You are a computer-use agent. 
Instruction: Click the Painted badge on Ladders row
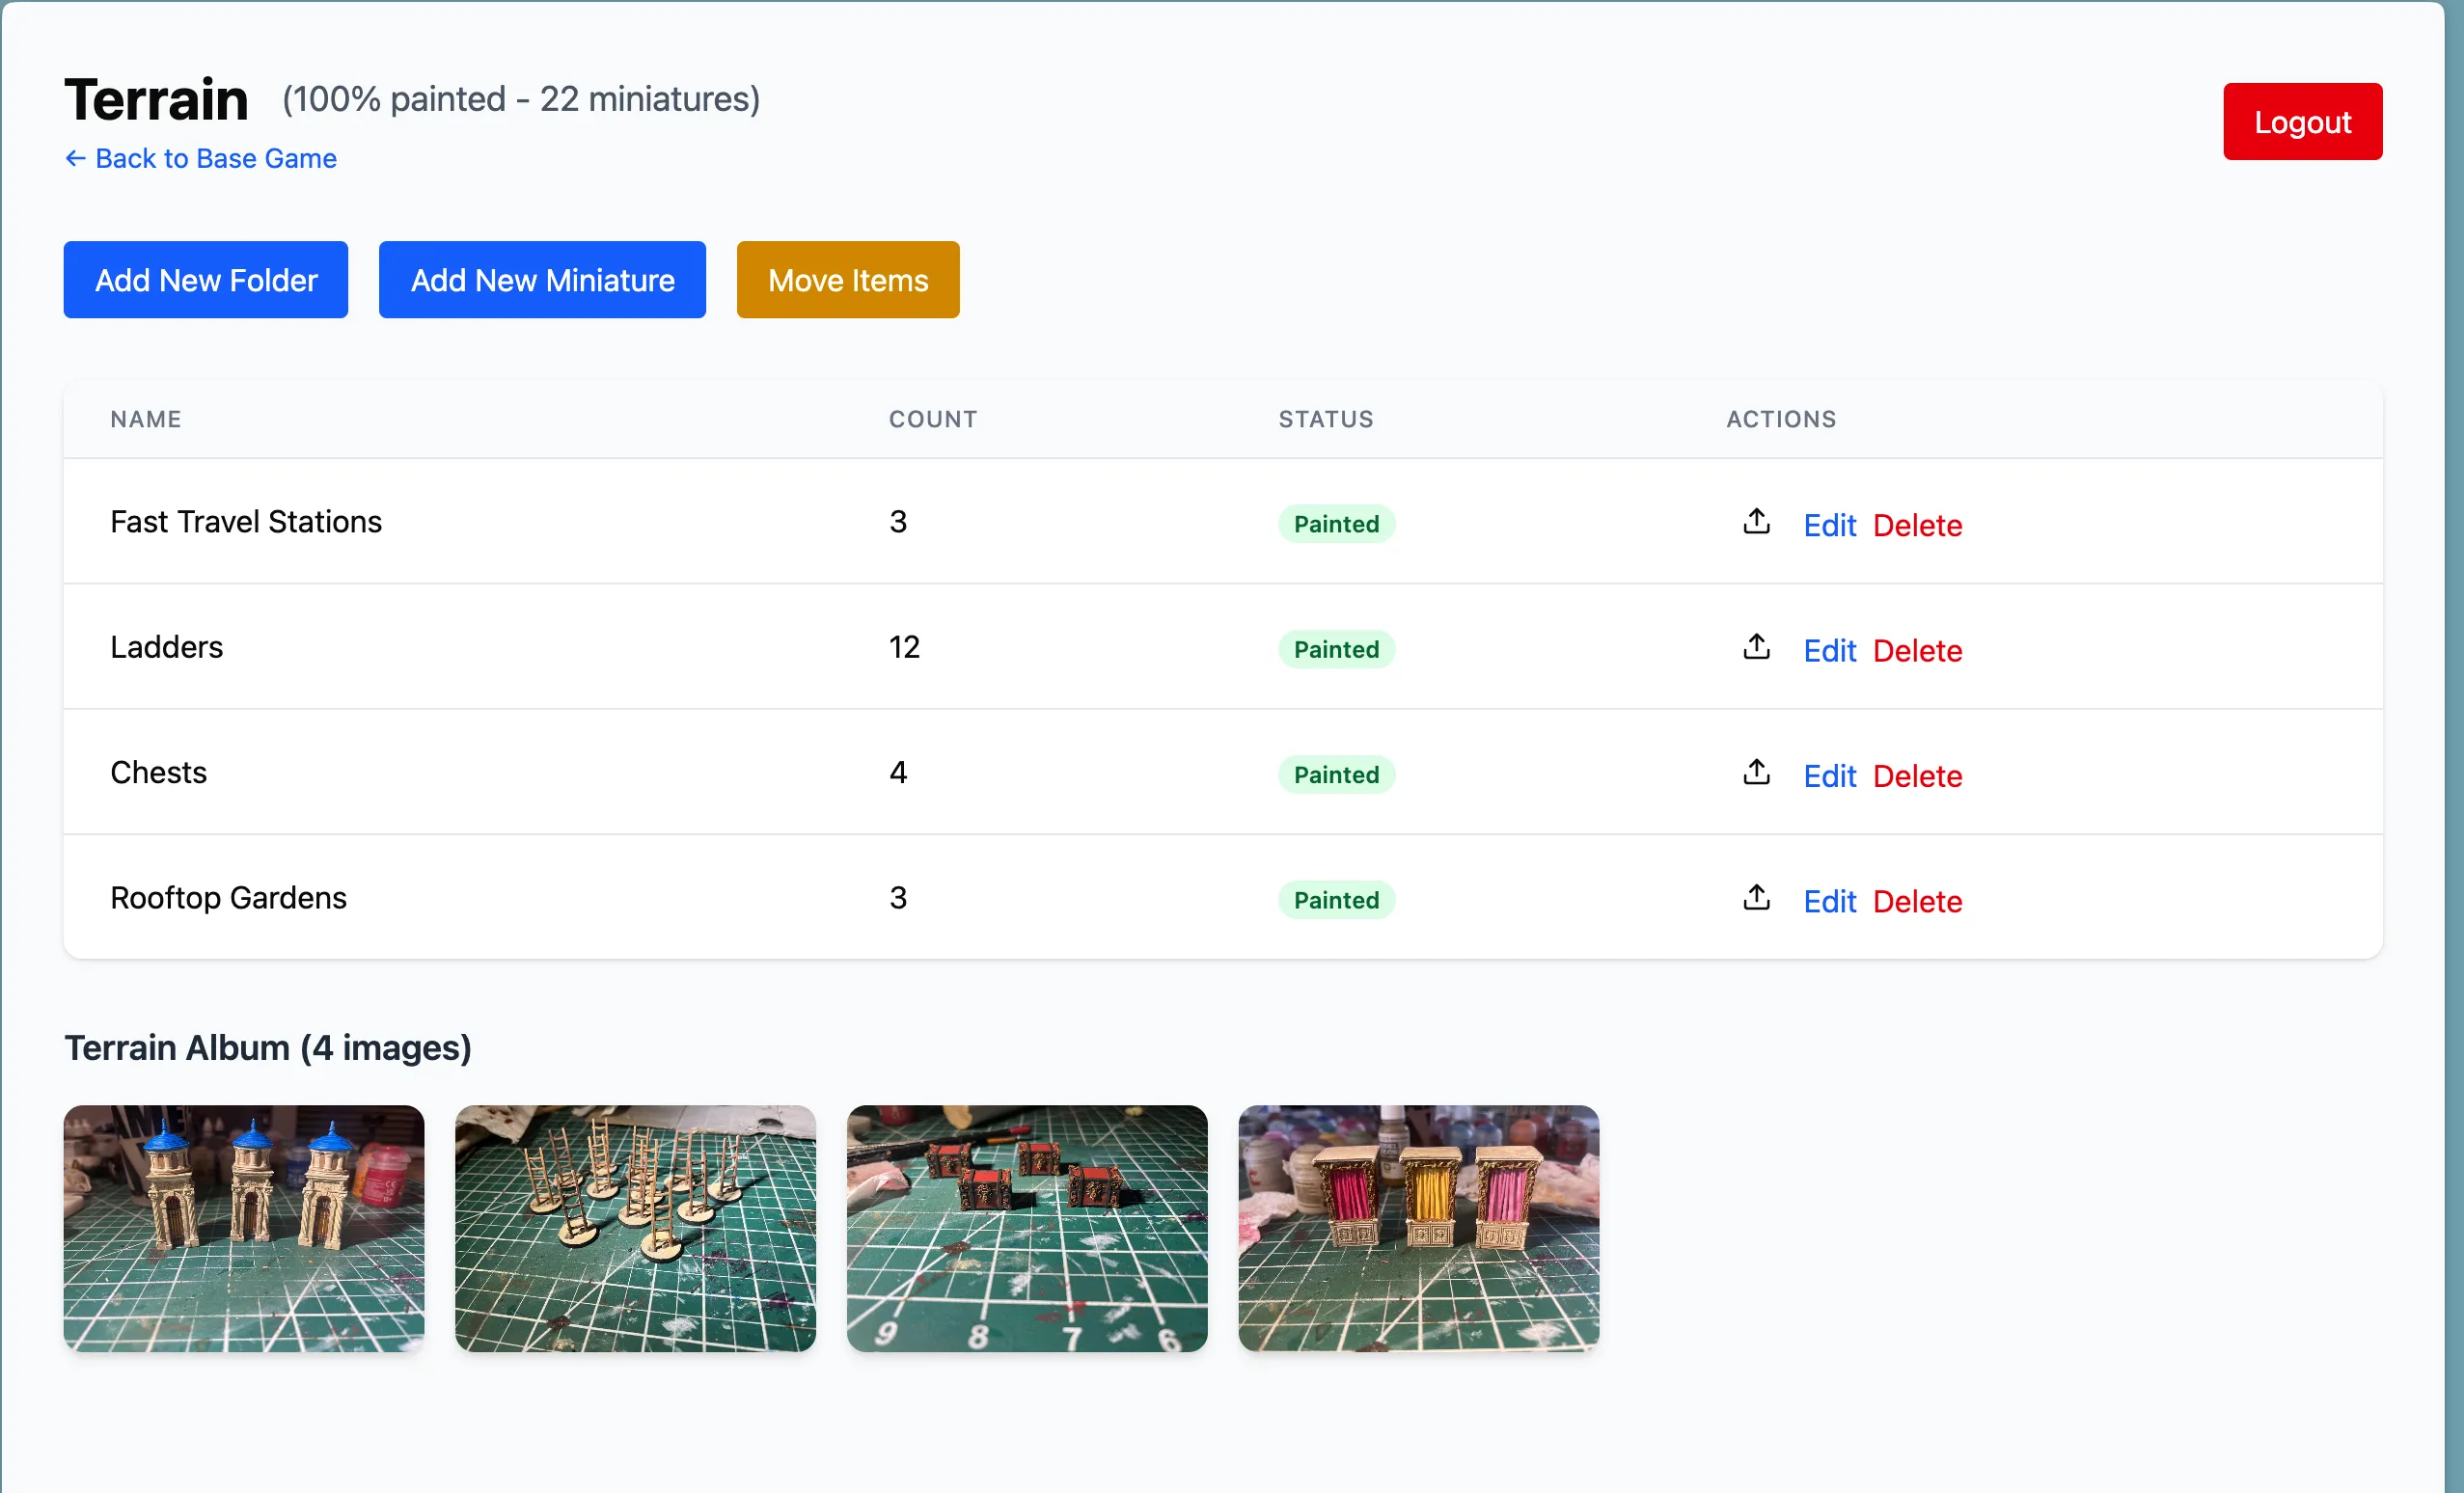click(1335, 650)
